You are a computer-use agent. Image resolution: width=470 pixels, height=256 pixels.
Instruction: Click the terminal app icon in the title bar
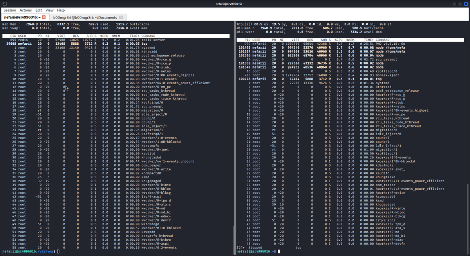click(x=4, y=4)
